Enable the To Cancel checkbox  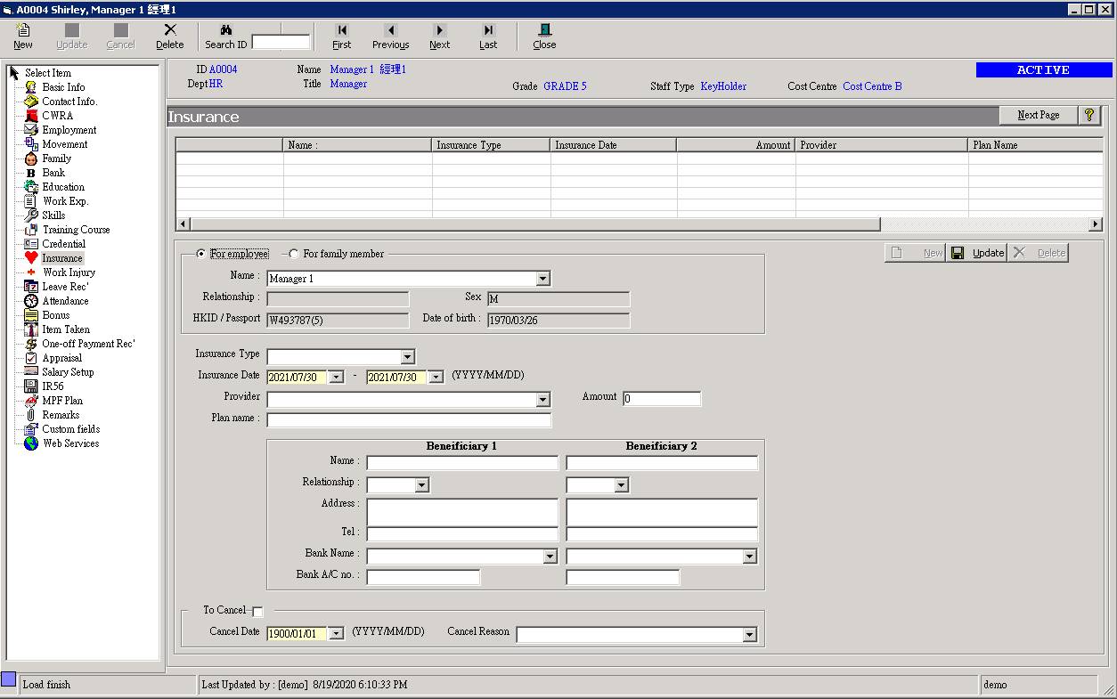point(258,611)
